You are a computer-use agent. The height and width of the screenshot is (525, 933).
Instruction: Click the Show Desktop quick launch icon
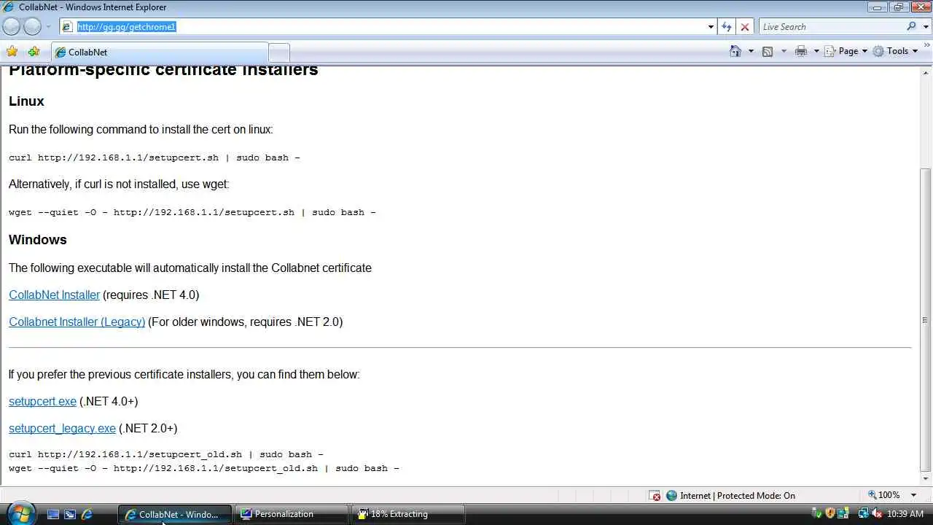point(52,514)
